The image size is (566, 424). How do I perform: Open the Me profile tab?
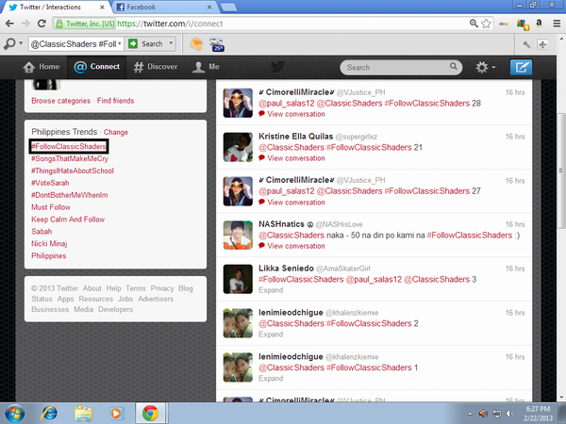point(206,67)
